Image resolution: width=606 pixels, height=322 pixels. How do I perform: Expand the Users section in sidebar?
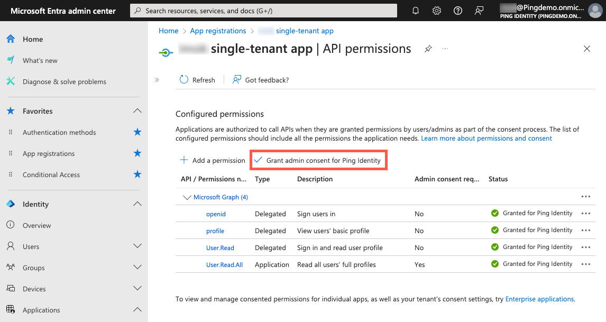point(137,246)
